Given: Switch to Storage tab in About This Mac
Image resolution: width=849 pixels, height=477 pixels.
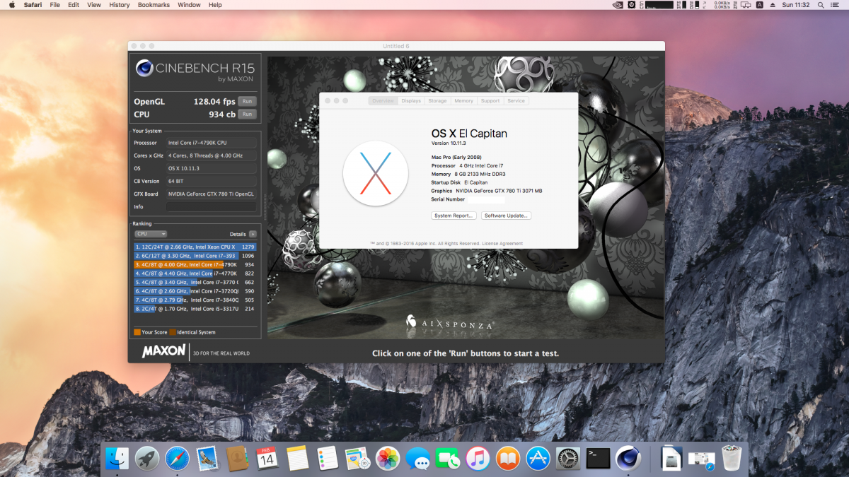Looking at the screenshot, I should point(437,101).
